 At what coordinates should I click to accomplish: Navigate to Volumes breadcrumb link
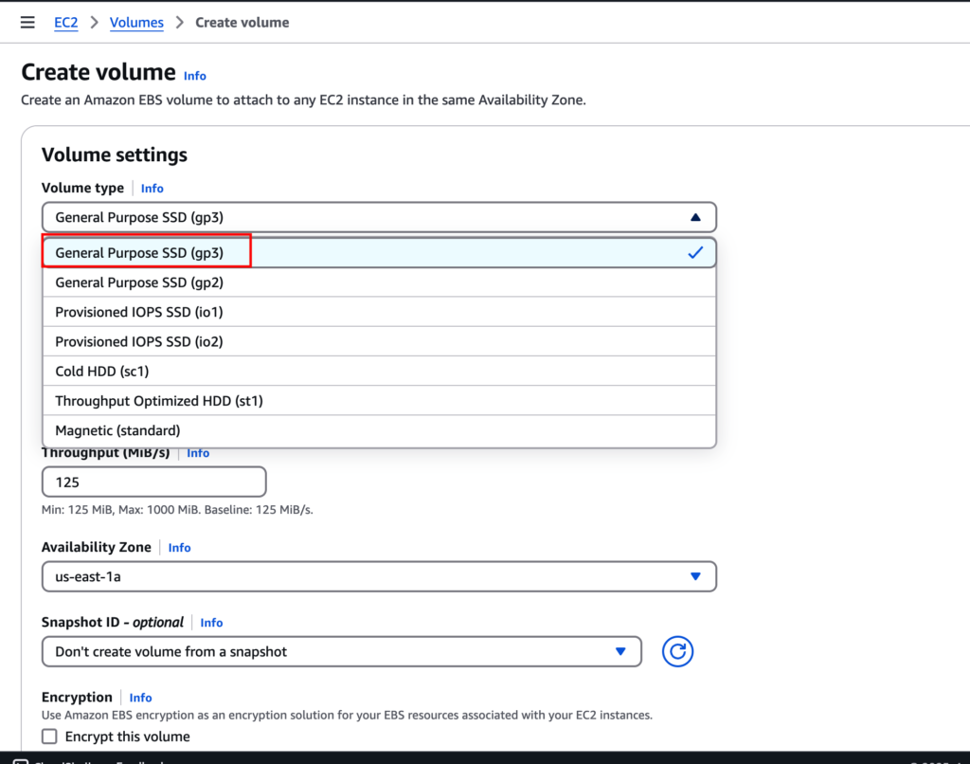(136, 23)
